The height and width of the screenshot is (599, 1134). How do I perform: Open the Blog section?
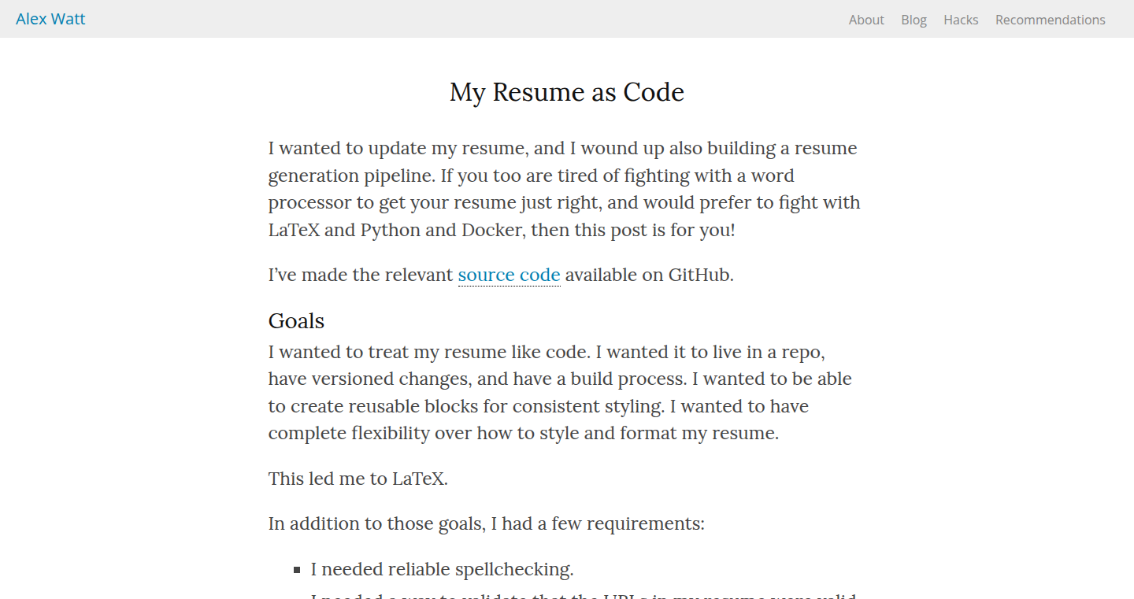[913, 20]
